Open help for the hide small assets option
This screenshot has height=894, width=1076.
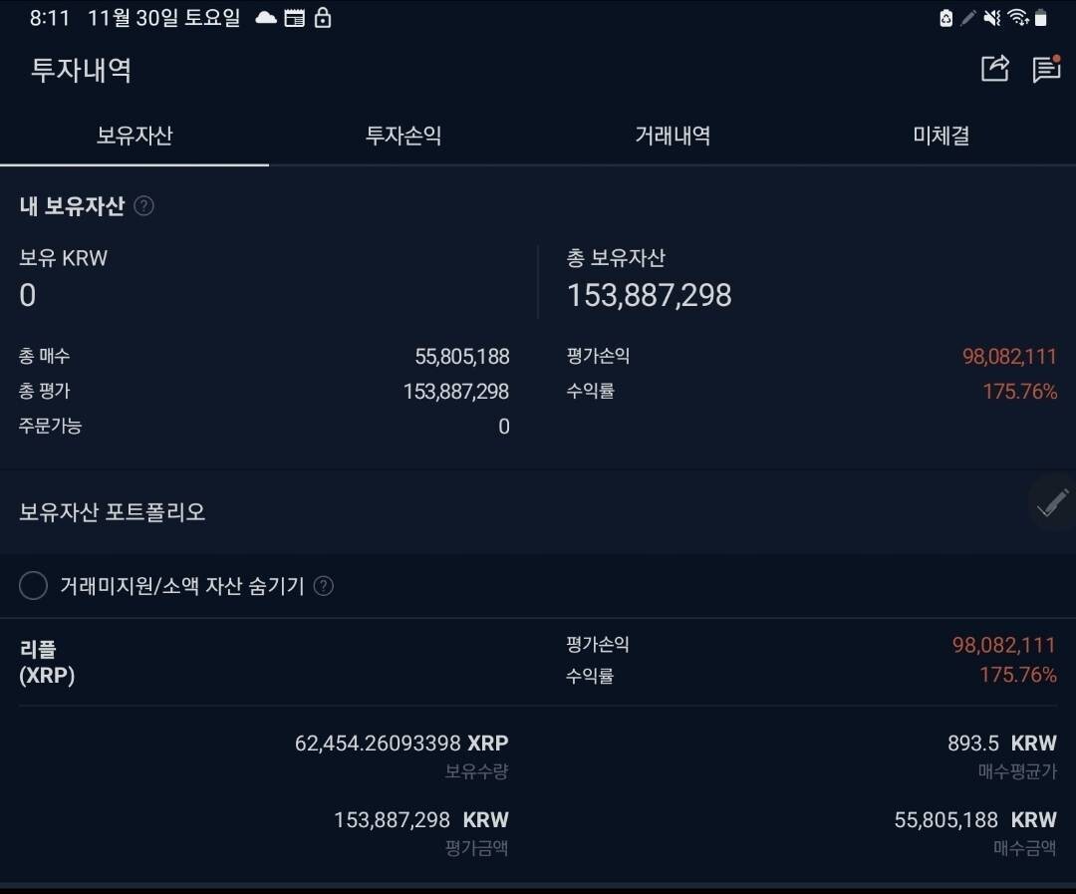(x=322, y=586)
